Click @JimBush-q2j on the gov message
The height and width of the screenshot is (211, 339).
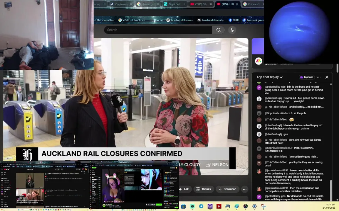[273, 134]
